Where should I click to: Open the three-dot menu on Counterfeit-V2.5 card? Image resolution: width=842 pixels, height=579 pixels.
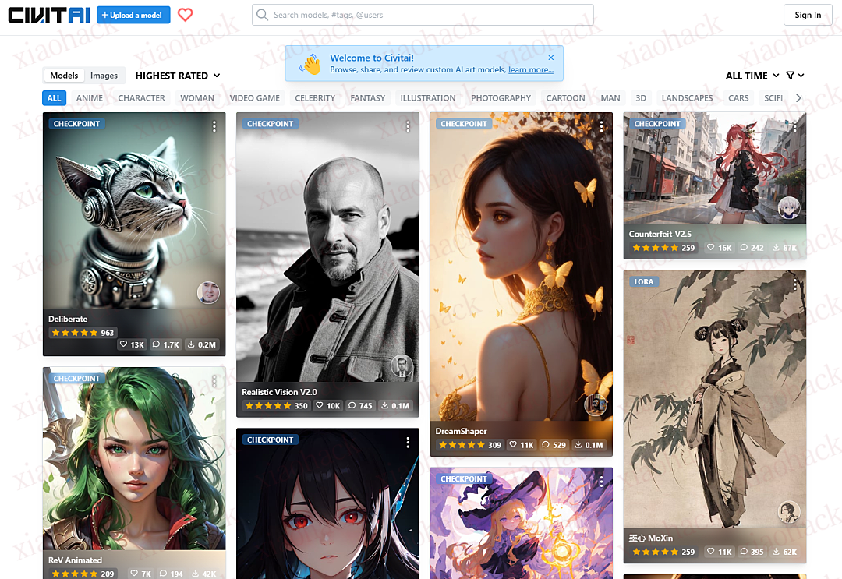coord(795,126)
